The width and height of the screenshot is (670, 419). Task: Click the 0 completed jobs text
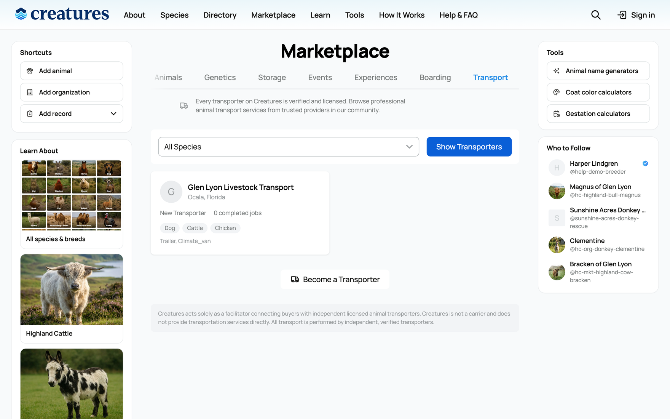[x=238, y=213]
